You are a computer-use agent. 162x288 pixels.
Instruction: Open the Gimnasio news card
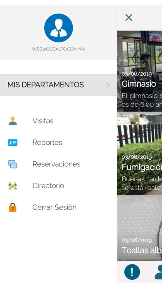pyautogui.click(x=140, y=71)
